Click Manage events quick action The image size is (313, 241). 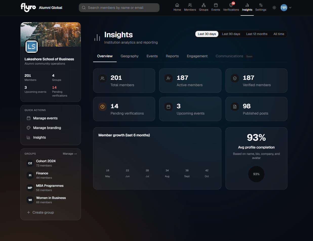pyautogui.click(x=51, y=118)
